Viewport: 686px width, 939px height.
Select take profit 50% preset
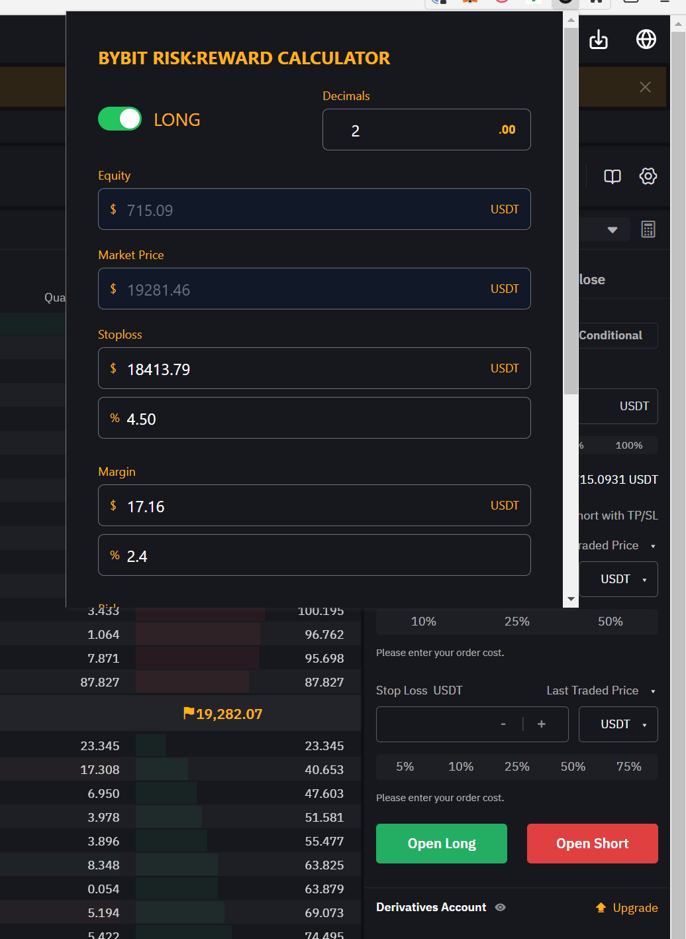click(611, 622)
